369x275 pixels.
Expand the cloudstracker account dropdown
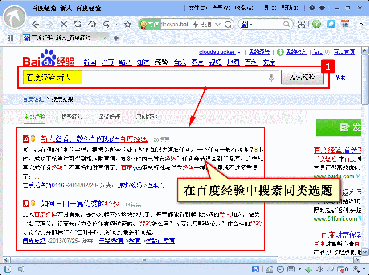tap(239, 52)
